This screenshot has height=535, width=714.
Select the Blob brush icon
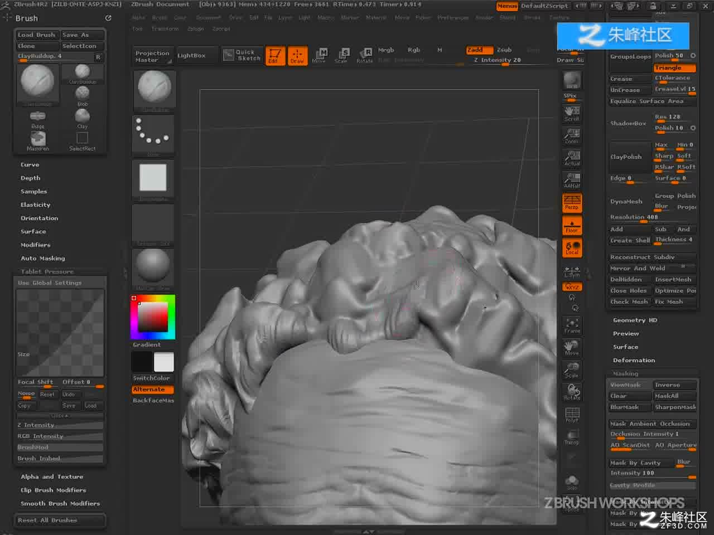pos(83,96)
